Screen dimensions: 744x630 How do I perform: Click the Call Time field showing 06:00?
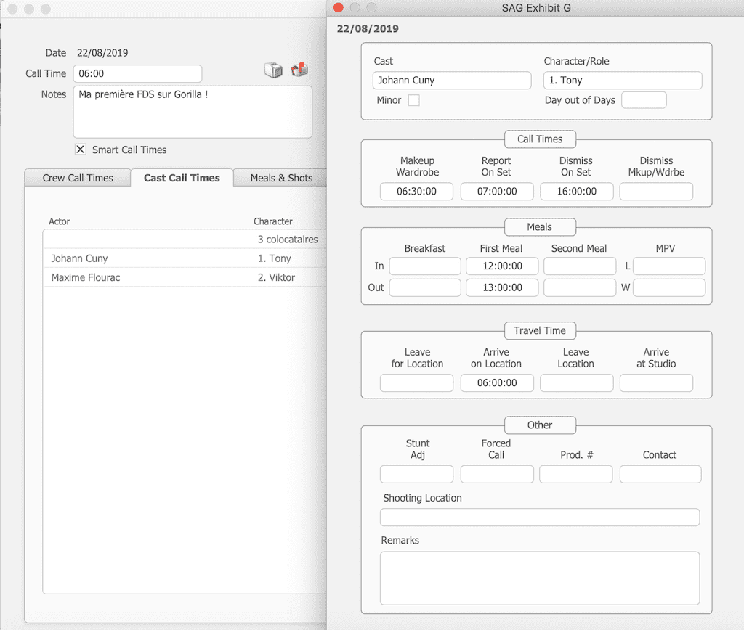click(x=137, y=74)
